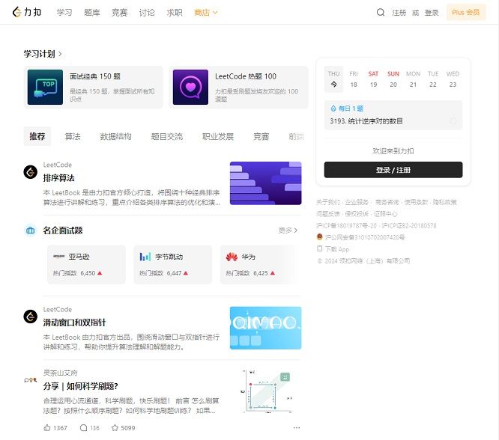
Task: Switch to the content-list 竞赛 tab
Action: point(261,136)
